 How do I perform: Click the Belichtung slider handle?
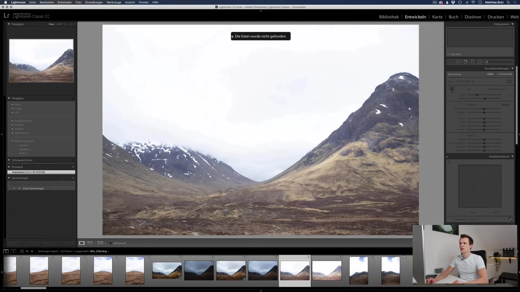coord(484,109)
